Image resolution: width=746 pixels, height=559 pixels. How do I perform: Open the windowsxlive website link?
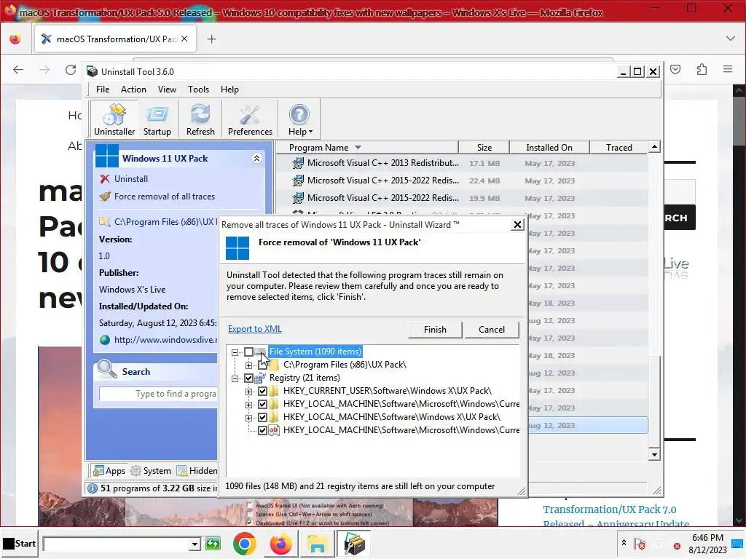click(159, 339)
